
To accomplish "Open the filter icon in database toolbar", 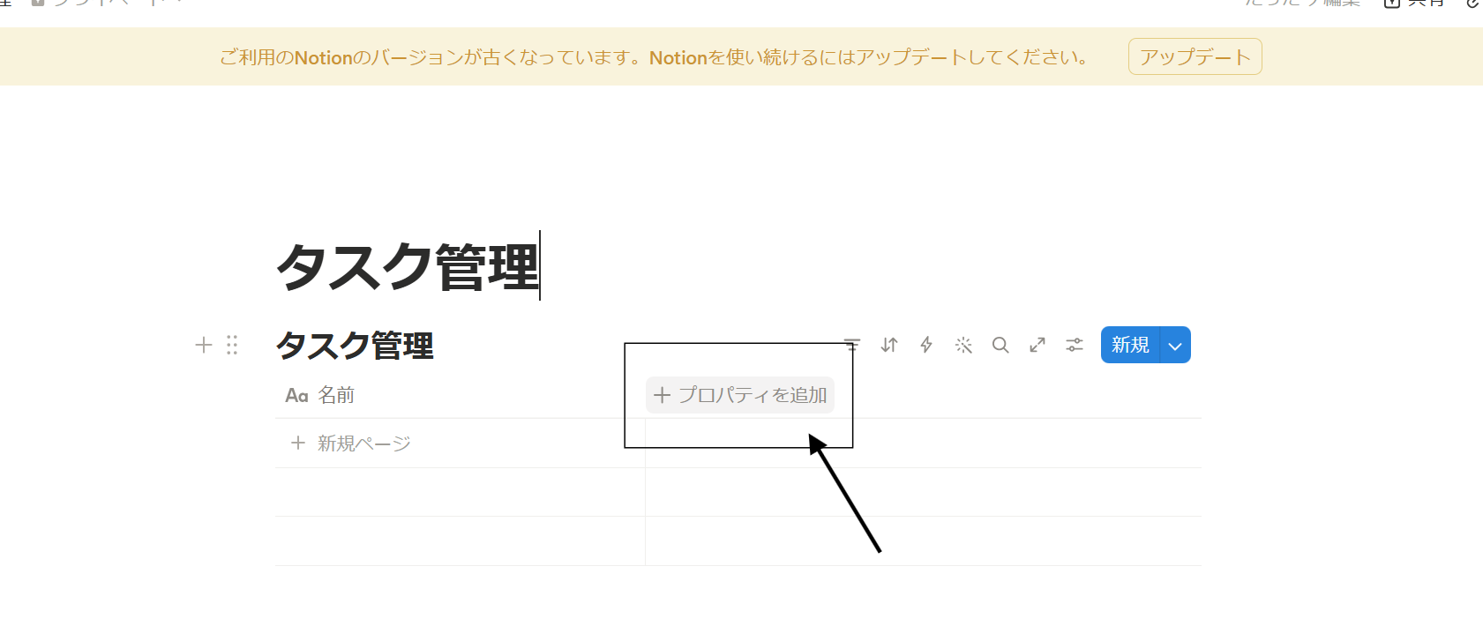I will 851,345.
